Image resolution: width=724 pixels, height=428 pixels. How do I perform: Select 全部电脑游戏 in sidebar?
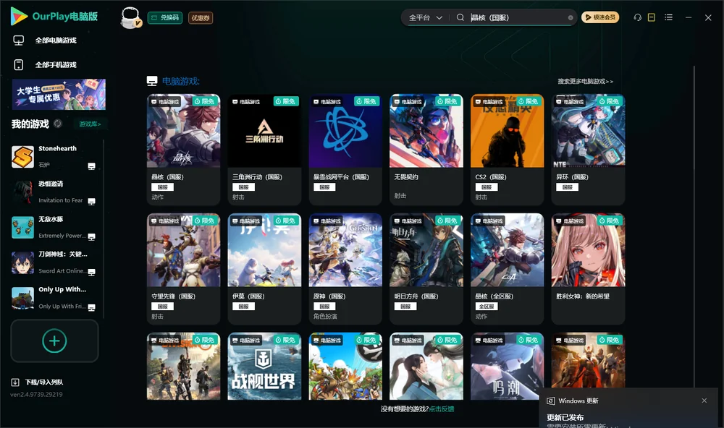56,40
